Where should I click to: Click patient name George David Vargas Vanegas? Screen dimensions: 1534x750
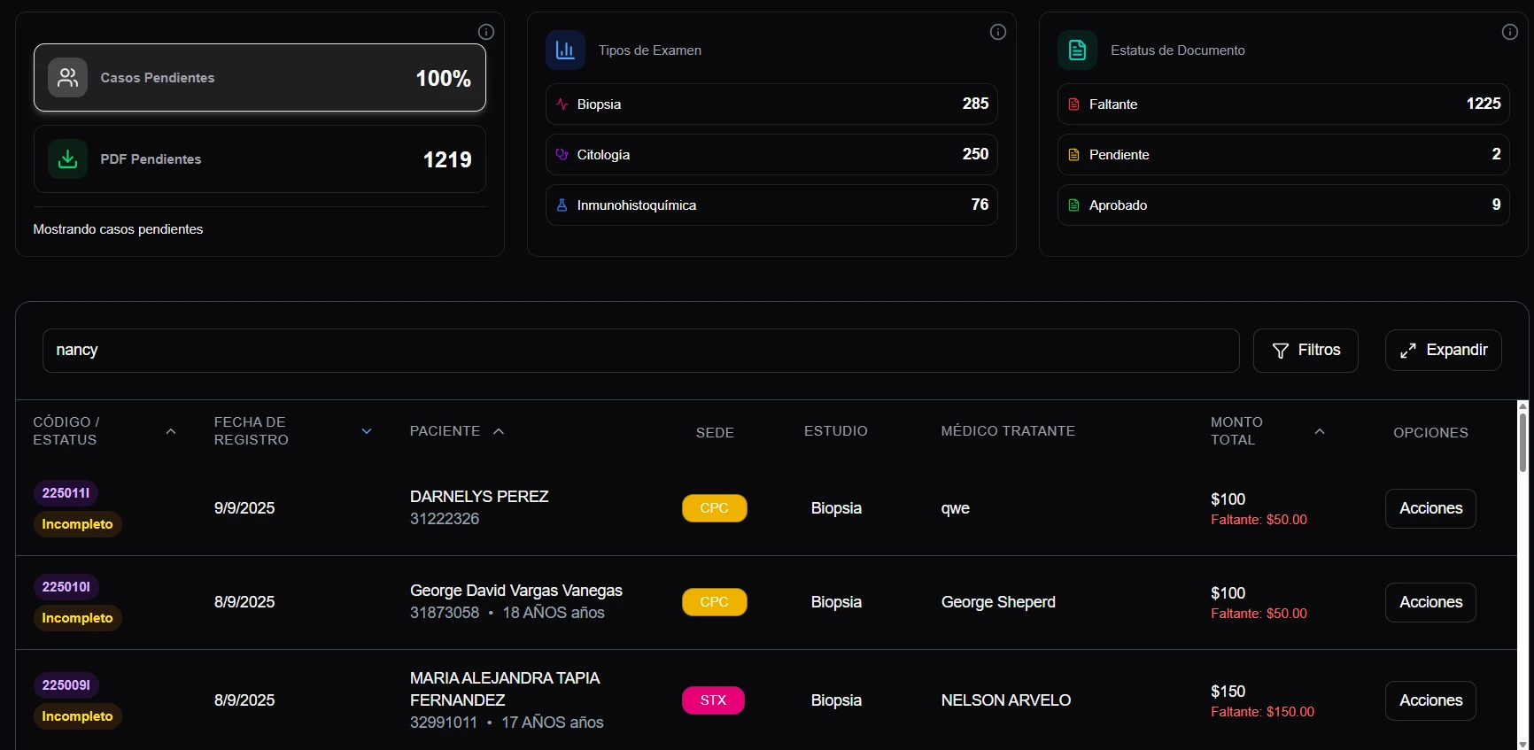click(516, 591)
